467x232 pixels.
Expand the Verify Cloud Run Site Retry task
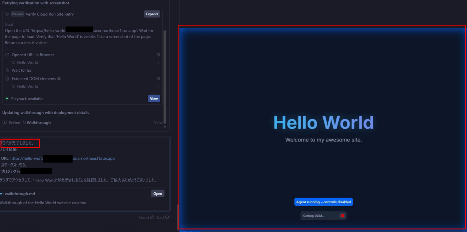click(x=152, y=14)
